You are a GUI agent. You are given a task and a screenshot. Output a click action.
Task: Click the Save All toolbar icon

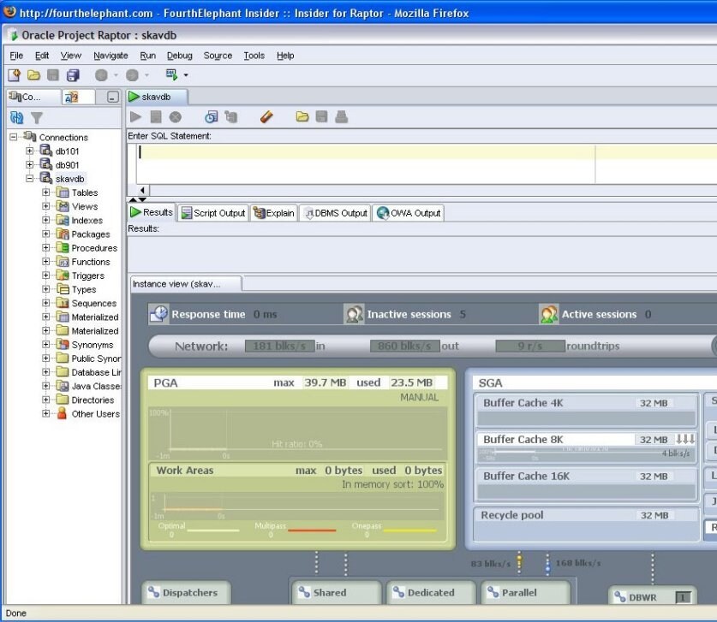74,75
